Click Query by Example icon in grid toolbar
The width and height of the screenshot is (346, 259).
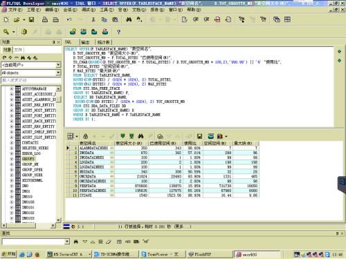pyautogui.click(x=160, y=136)
